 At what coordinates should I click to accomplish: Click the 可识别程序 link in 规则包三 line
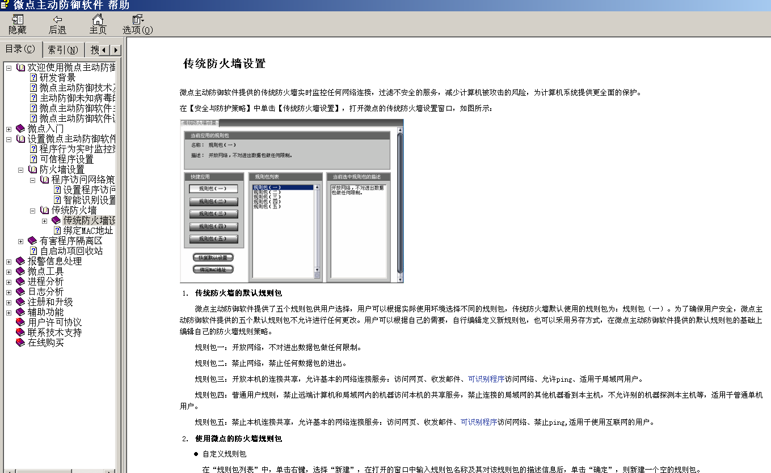pos(486,379)
